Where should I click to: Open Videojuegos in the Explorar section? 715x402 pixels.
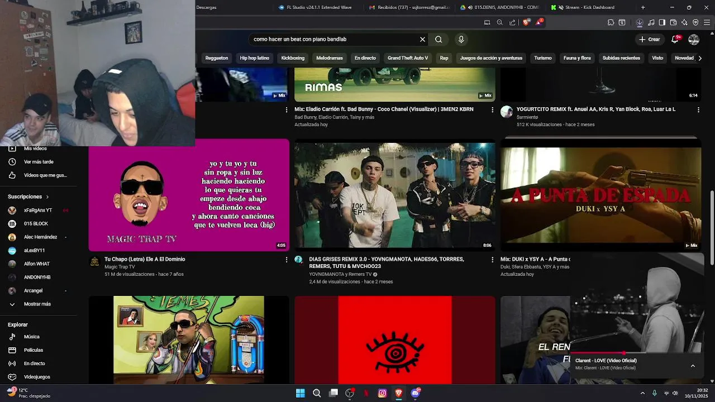coord(37,377)
